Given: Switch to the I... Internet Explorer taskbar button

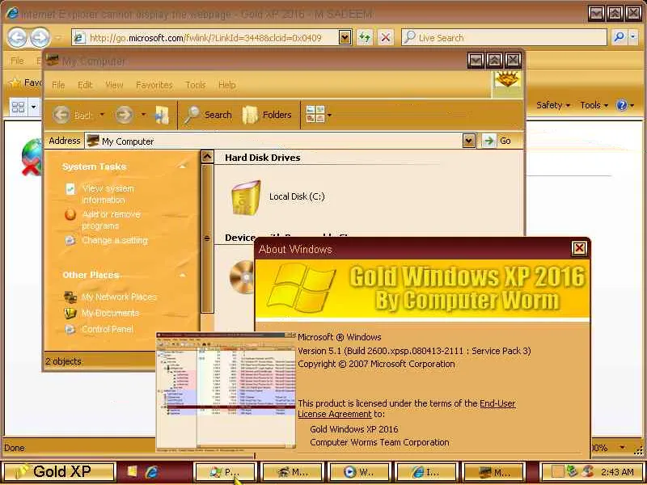Looking at the screenshot, I should pyautogui.click(x=426, y=472).
